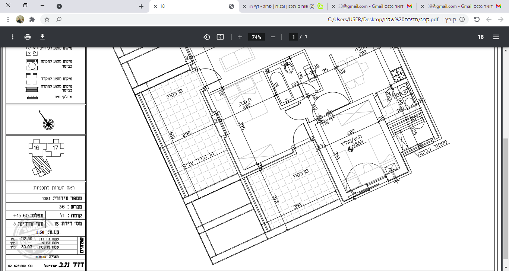Click the serial number 1081
This screenshot has width=509, height=271.
[47, 198]
